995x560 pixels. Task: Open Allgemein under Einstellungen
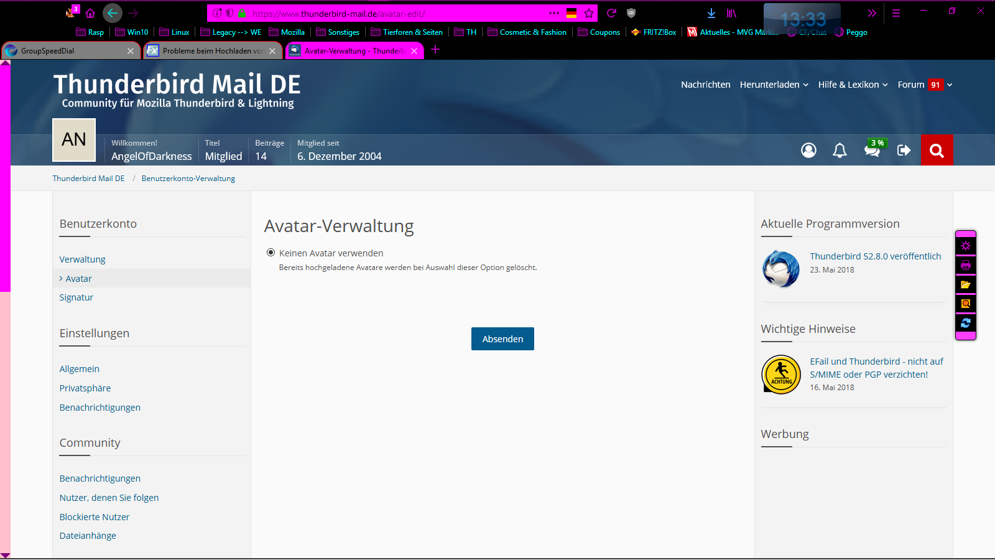coord(80,369)
